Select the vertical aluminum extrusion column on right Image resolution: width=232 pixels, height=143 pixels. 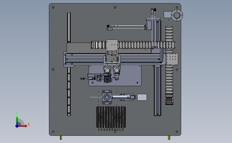[x=157, y=90]
